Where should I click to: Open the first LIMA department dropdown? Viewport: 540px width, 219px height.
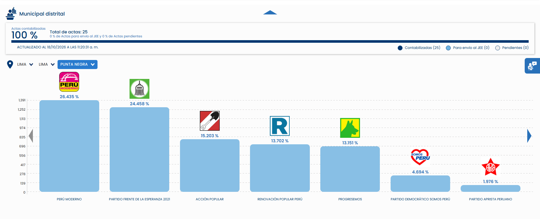[x=25, y=65]
